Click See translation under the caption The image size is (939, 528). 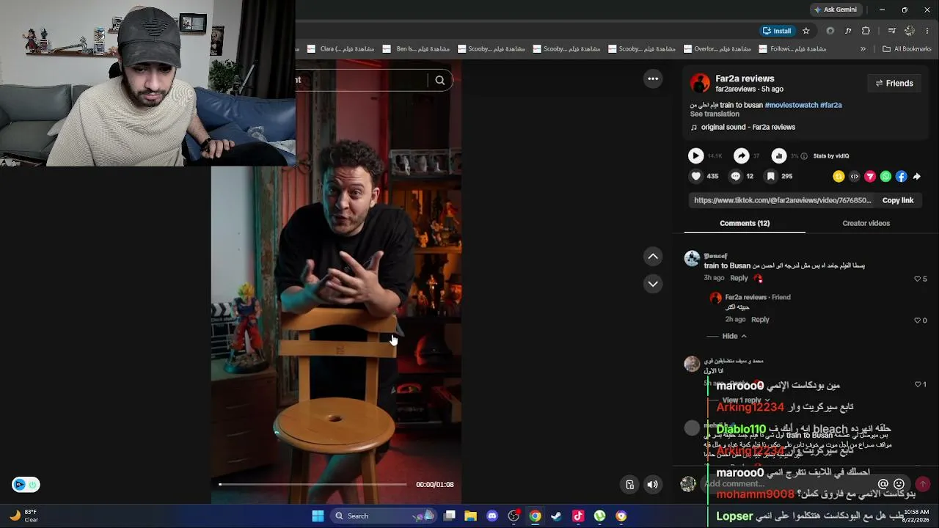(715, 114)
